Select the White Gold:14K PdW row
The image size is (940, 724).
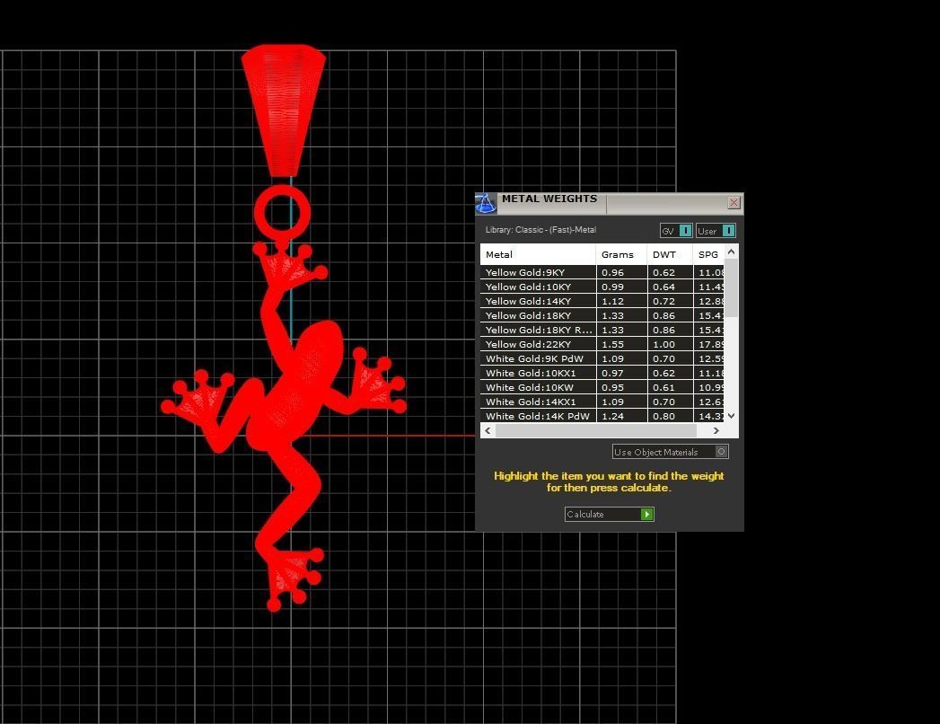coord(602,416)
